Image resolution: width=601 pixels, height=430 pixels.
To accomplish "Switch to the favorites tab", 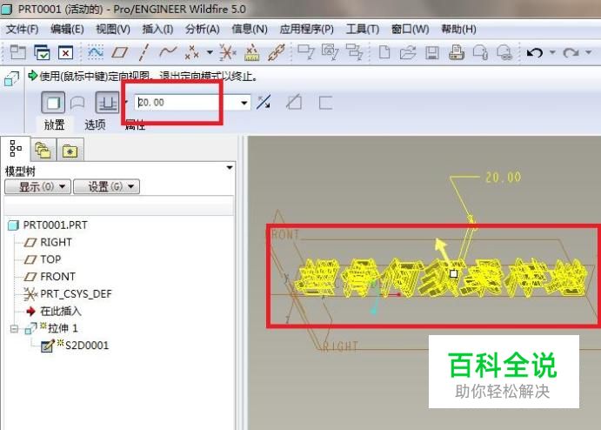I will pyautogui.click(x=70, y=151).
